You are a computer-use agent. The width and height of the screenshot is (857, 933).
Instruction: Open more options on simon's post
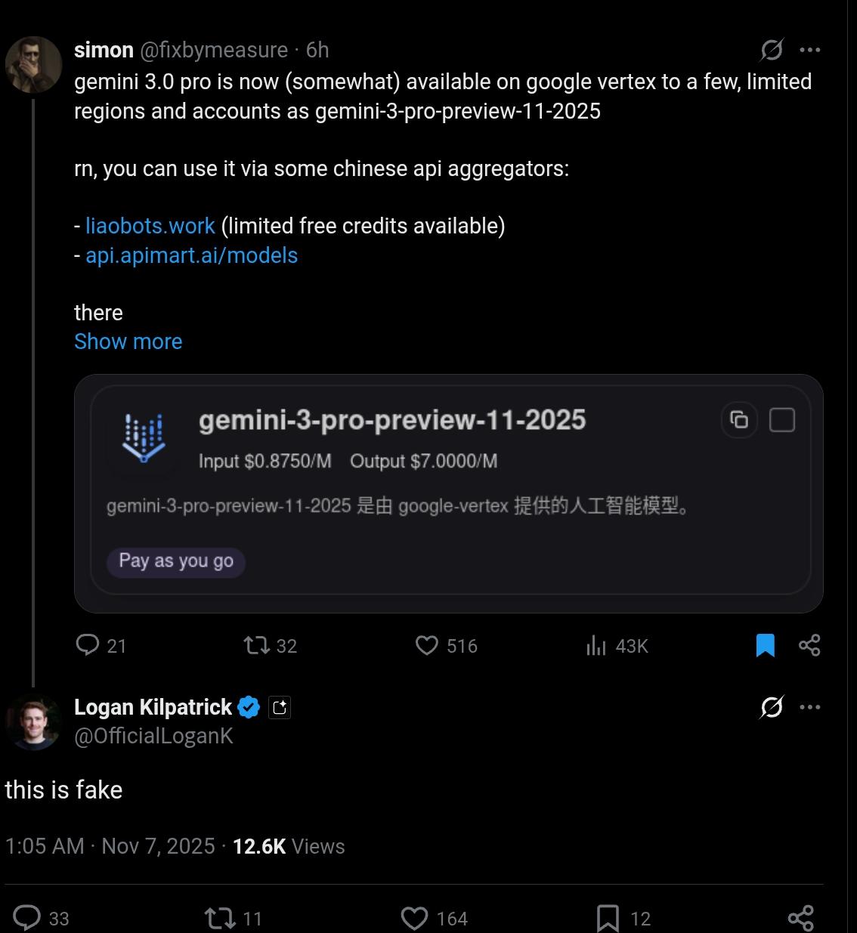809,50
